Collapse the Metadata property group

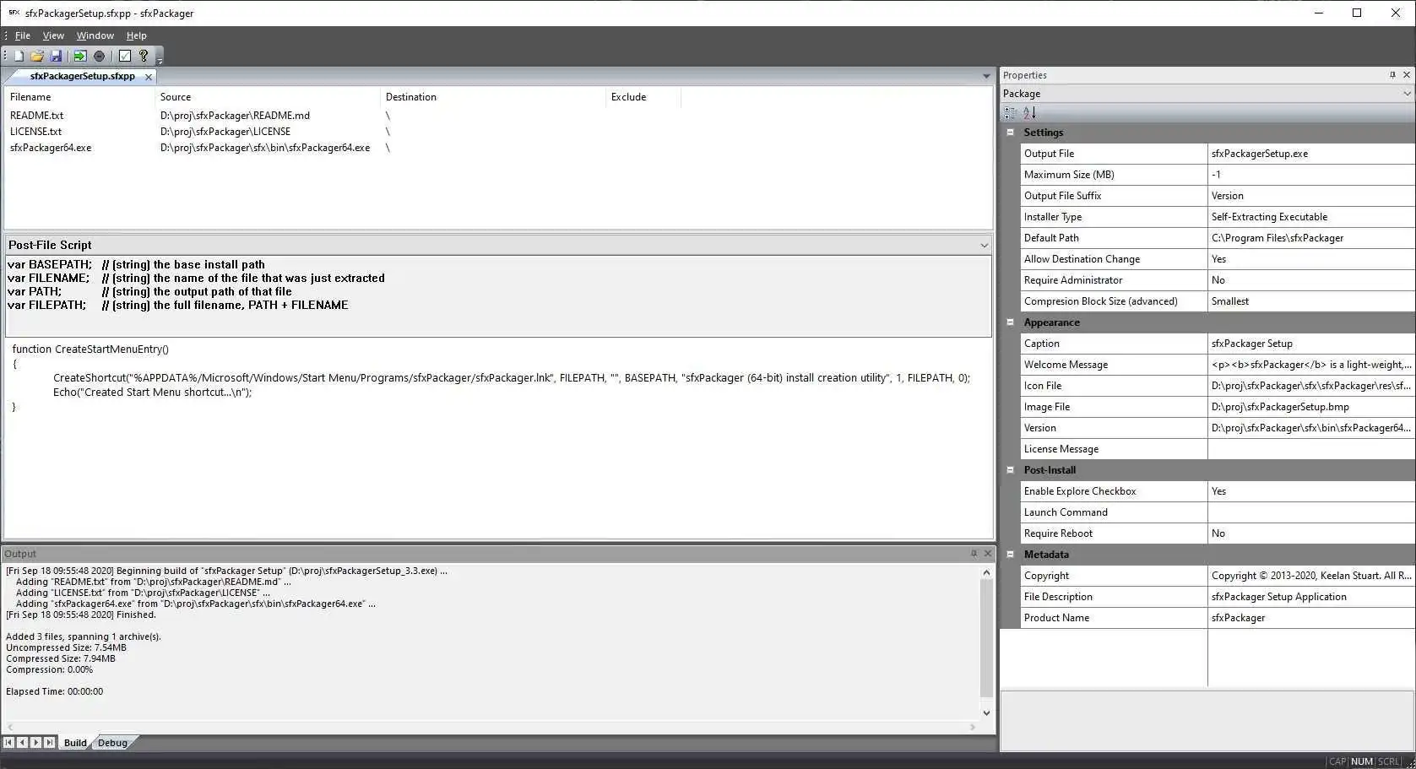(1010, 555)
